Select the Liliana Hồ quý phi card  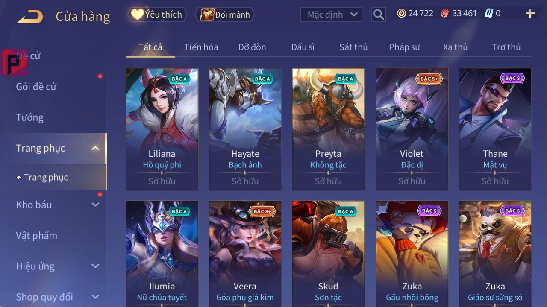[x=162, y=129]
